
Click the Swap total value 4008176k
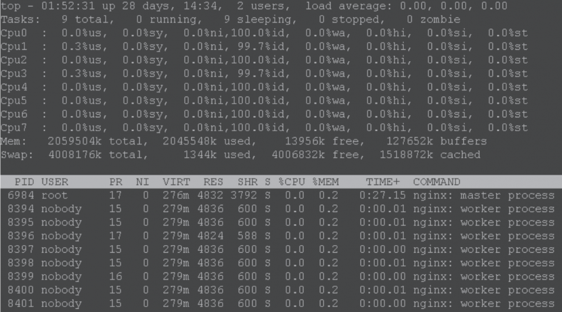point(75,155)
